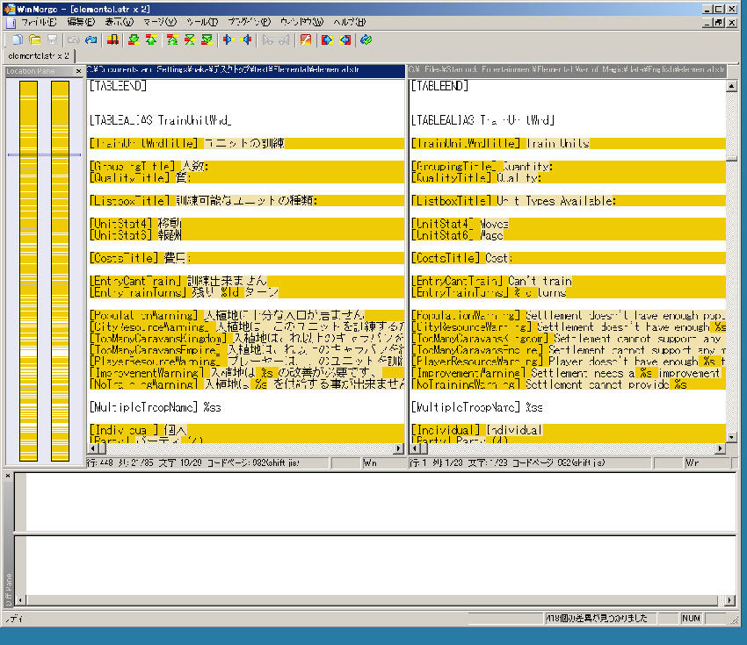The width and height of the screenshot is (747, 645).
Task: Close the Diff Pane with its X button
Action: click(x=9, y=476)
